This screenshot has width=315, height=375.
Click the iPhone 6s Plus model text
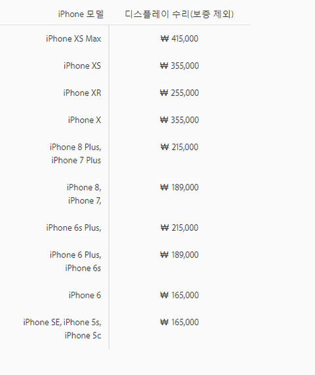(x=73, y=227)
